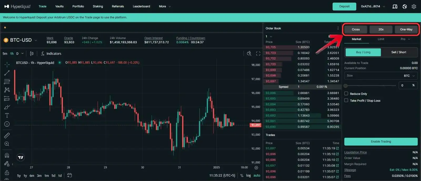421x181 pixels.
Task: Open Indicators on the chart
Action: point(51,53)
